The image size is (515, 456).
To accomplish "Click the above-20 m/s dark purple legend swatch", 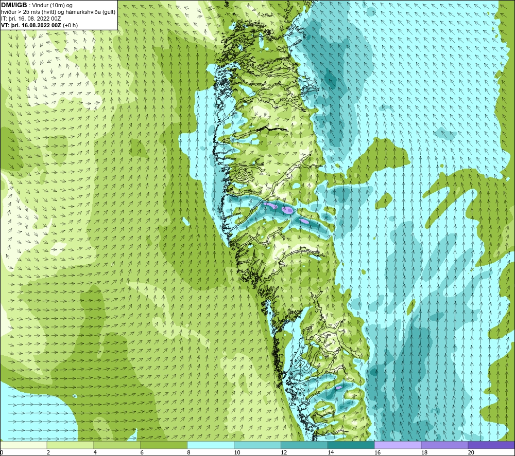I will (x=491, y=445).
